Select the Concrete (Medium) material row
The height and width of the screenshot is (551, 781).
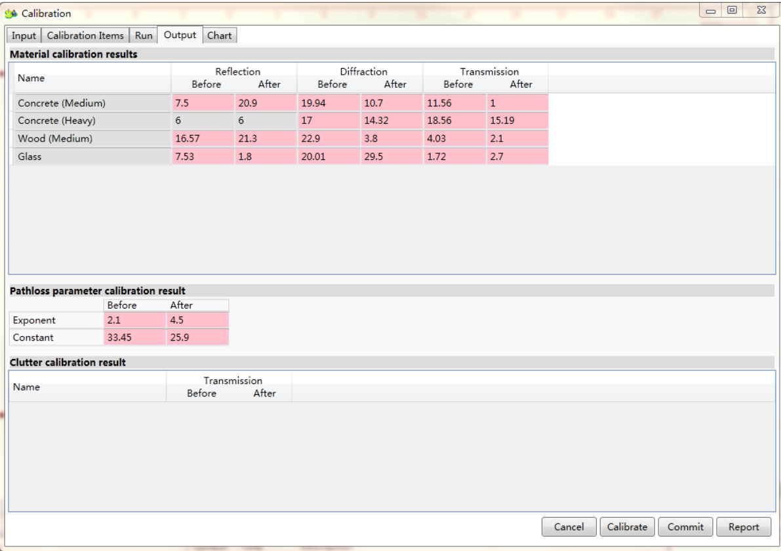pyautogui.click(x=62, y=103)
